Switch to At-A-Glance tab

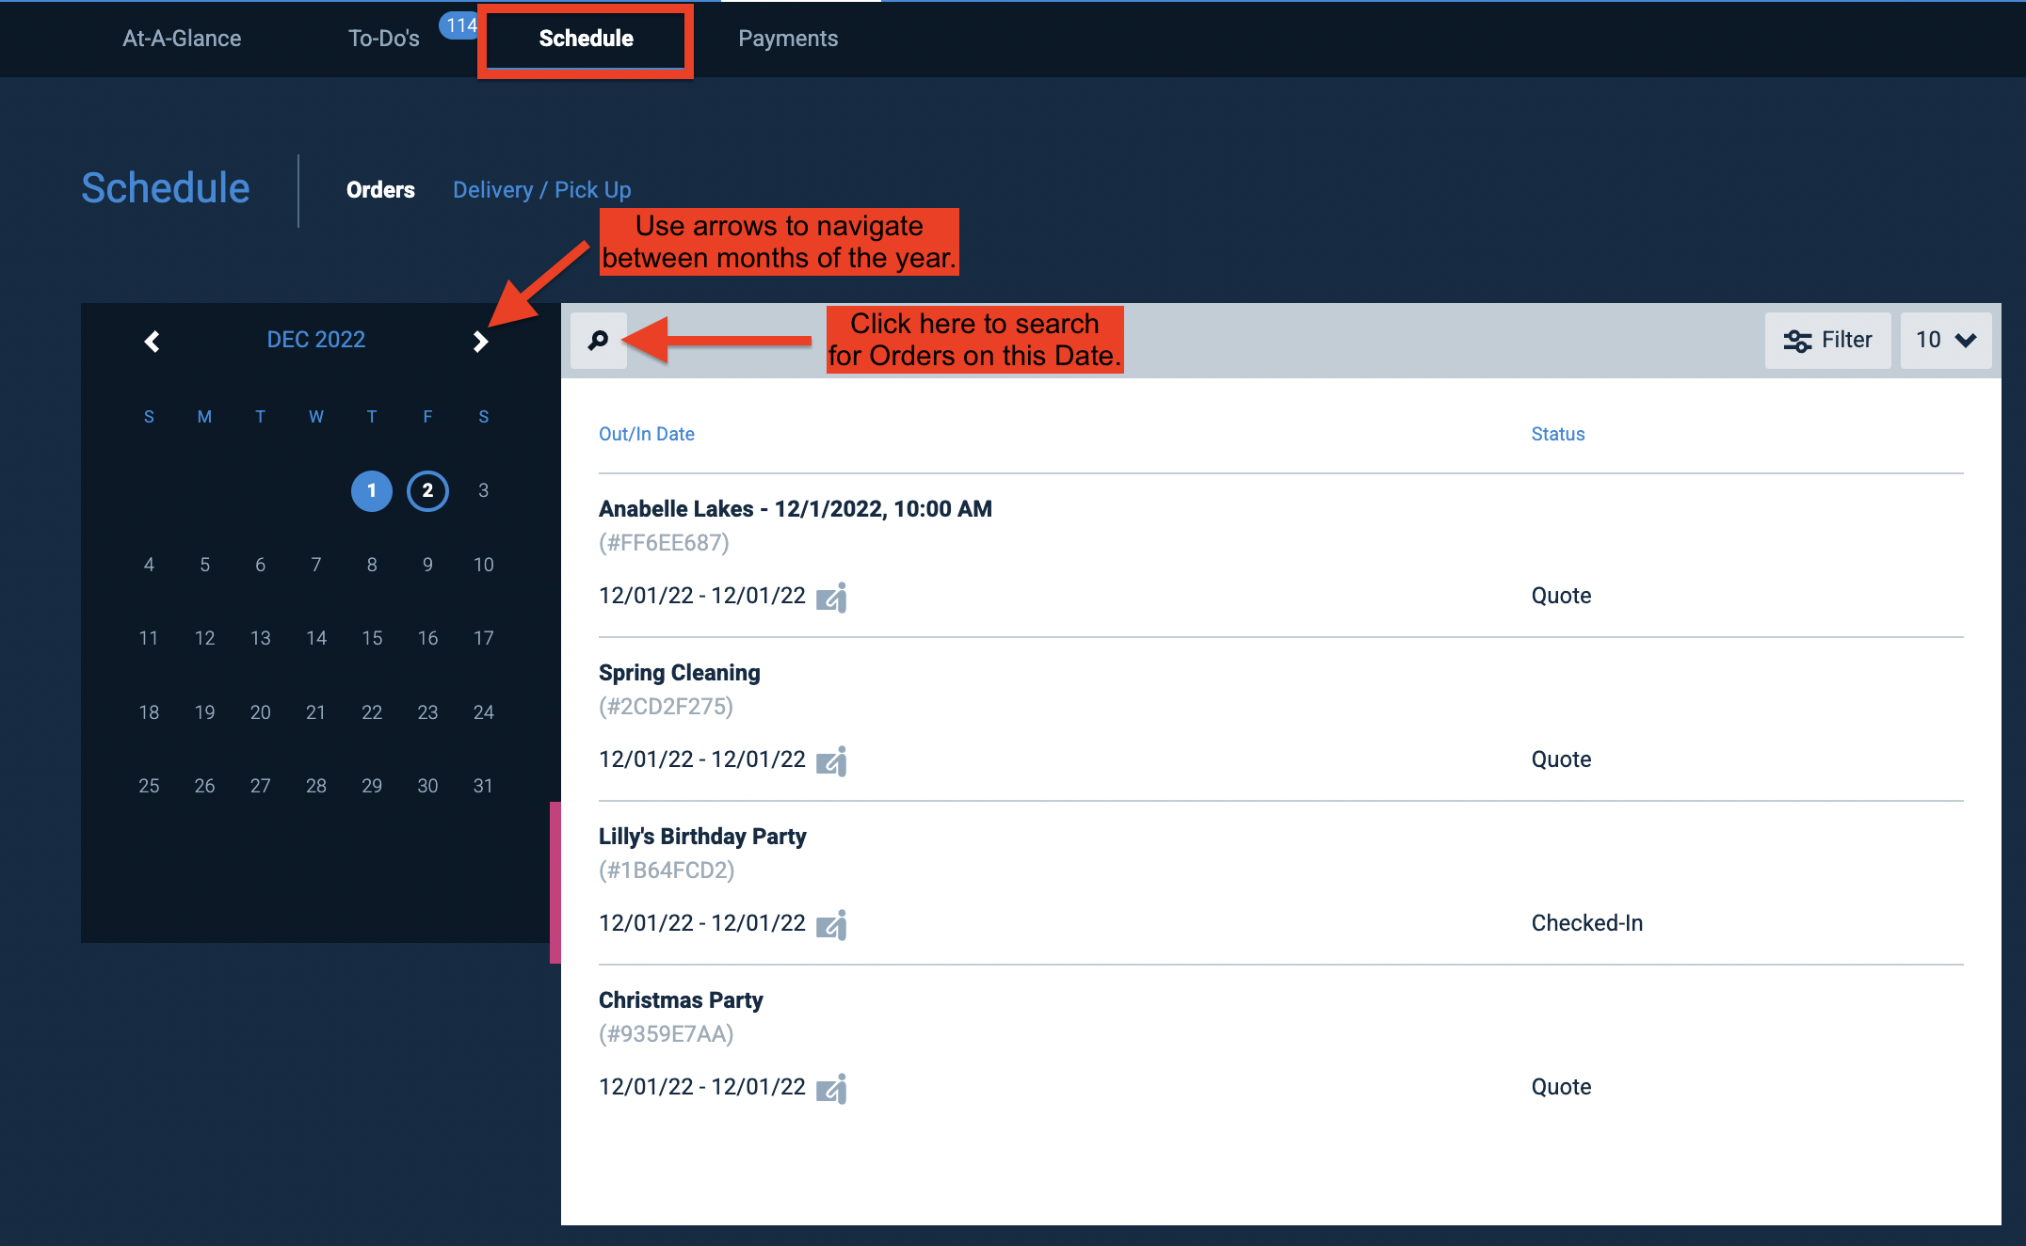182,39
